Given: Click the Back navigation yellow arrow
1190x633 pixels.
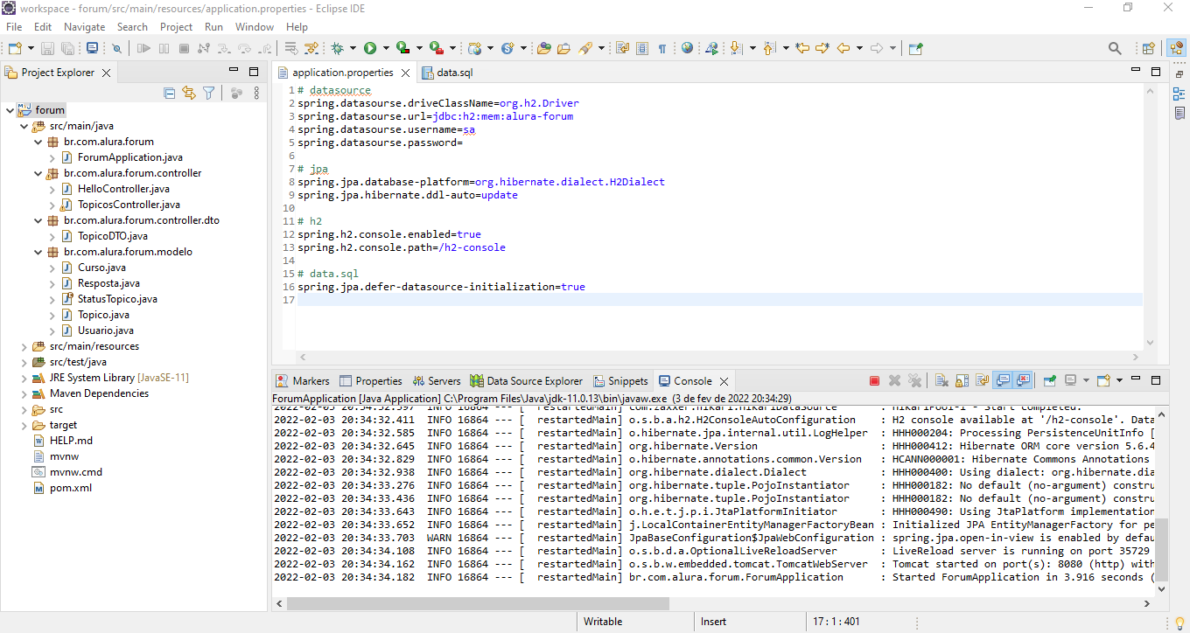Looking at the screenshot, I should pos(843,48).
